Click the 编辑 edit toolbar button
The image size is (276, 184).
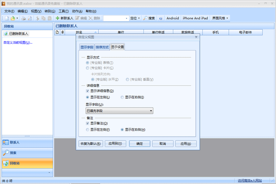click(x=81, y=18)
